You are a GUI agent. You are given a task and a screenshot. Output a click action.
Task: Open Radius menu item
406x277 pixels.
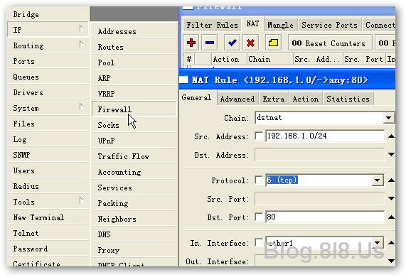[48, 186]
